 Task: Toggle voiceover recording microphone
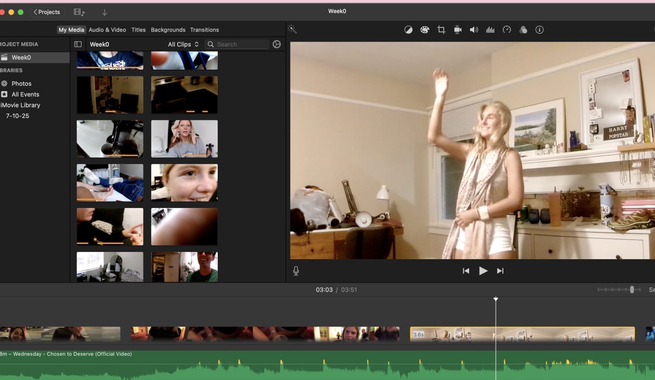(296, 271)
